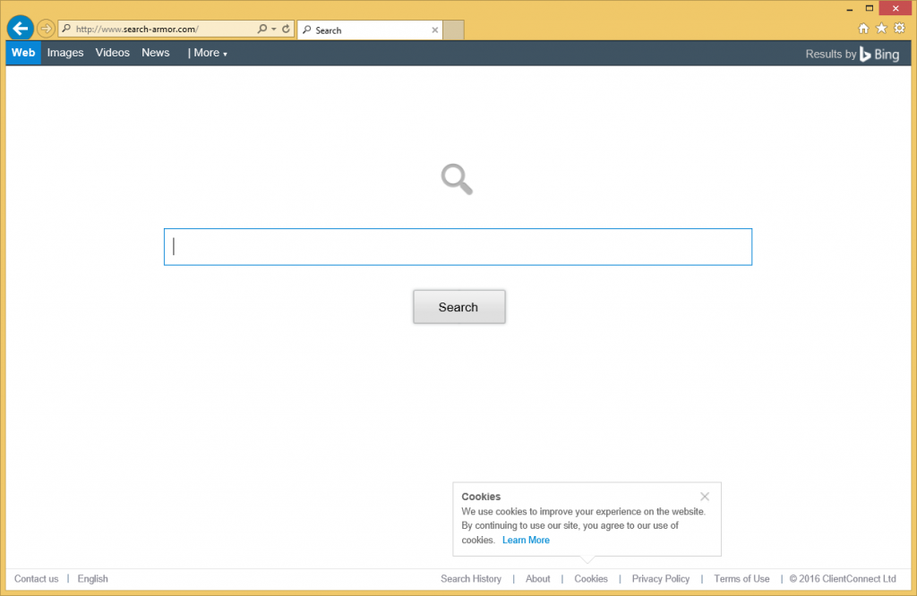Open the Privacy Policy footer link
This screenshot has height=596, width=917.
point(661,579)
